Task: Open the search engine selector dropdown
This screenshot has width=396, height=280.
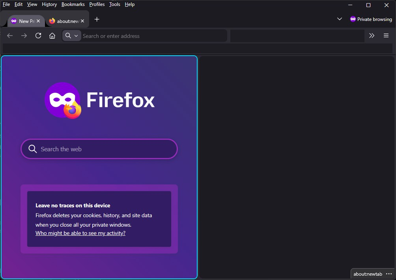Action: 72,36
